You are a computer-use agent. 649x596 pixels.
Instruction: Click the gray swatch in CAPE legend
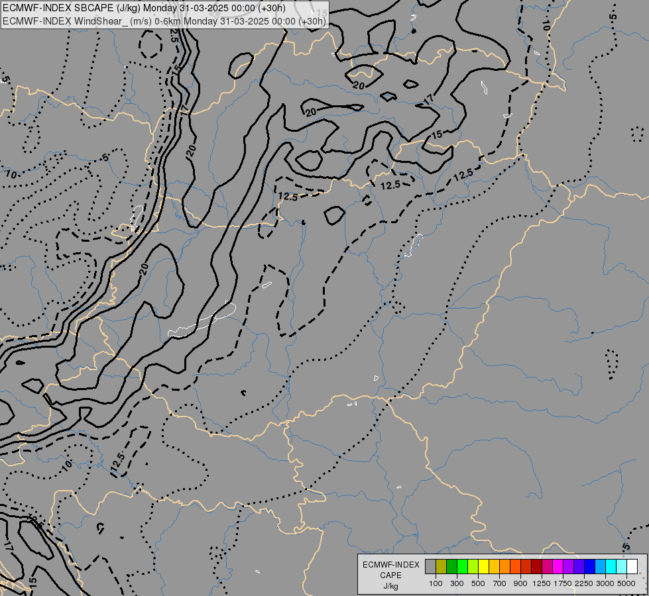point(430,566)
